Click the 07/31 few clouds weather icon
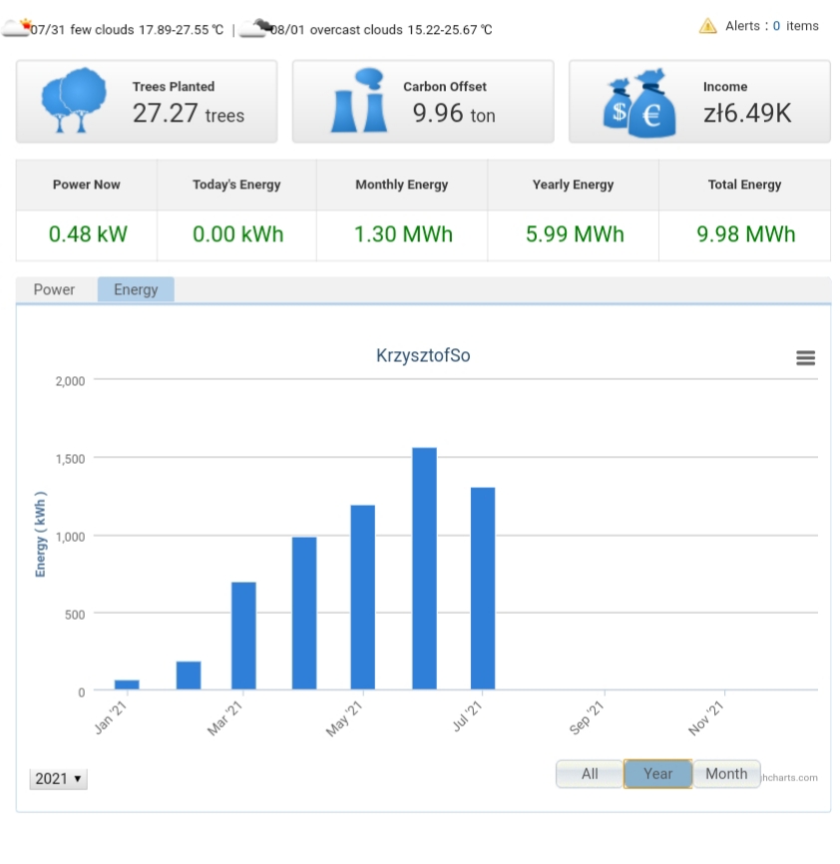This screenshot has height=864, width=840. pyautogui.click(x=15, y=28)
